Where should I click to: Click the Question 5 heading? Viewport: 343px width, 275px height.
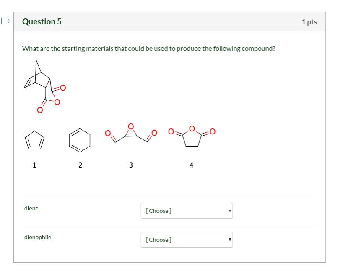click(x=42, y=21)
